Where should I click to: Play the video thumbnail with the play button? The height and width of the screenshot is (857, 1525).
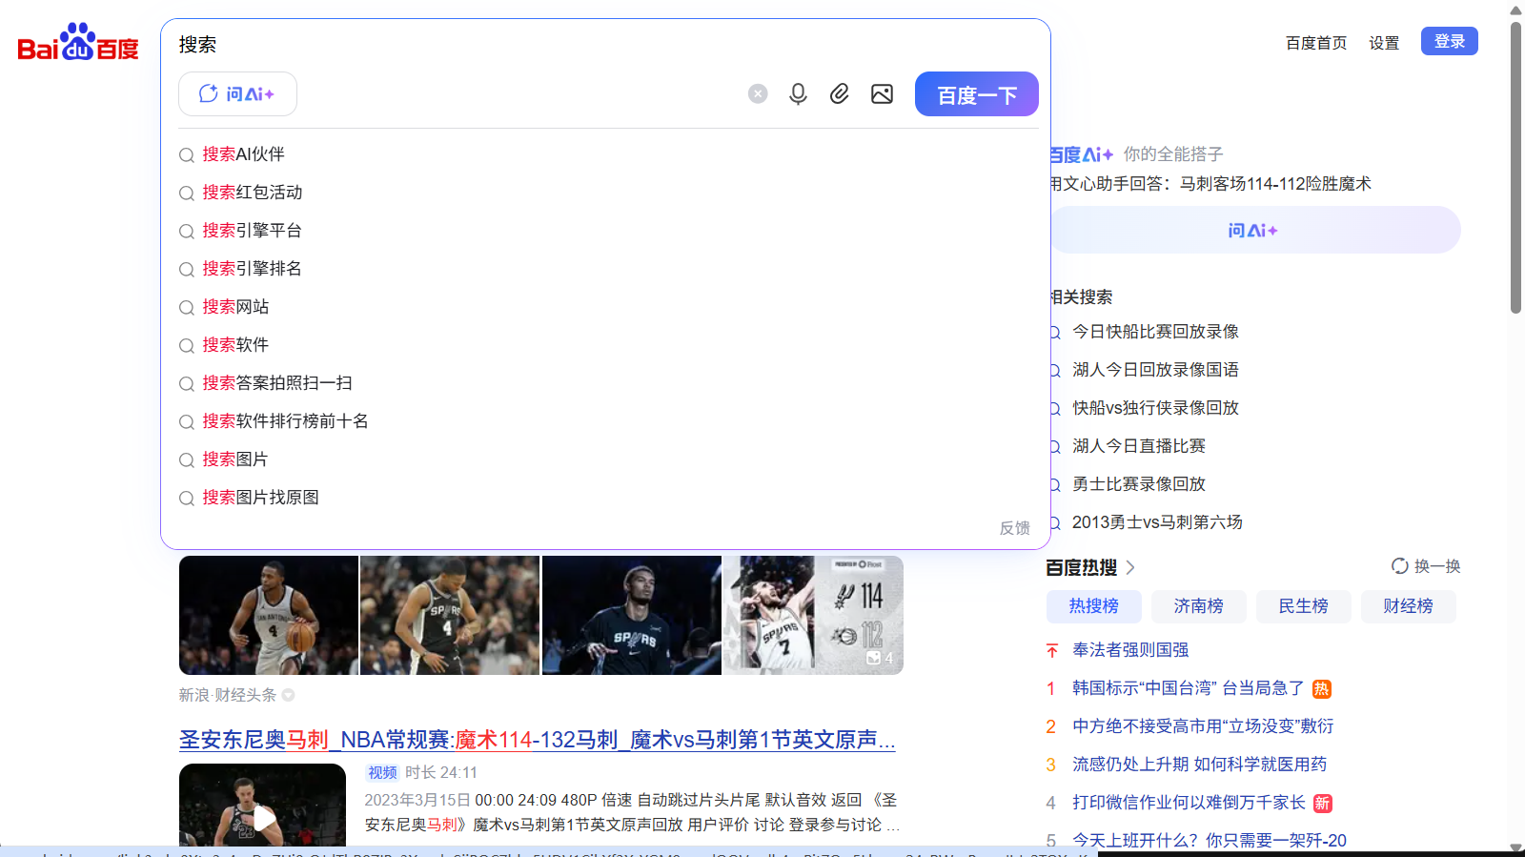coord(262,805)
